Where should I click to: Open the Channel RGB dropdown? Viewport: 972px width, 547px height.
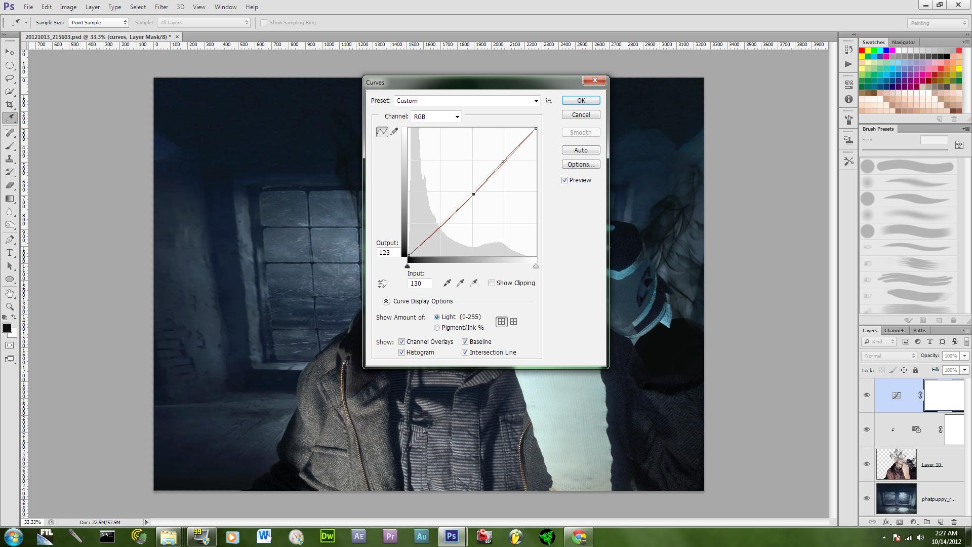click(436, 117)
